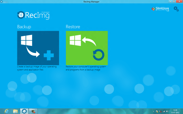
Task: Click 'Create a backup image' description text
Action: pyautogui.click(x=37, y=68)
